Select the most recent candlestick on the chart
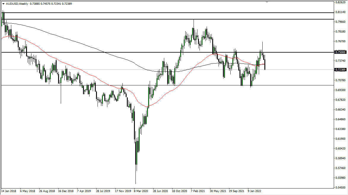 (x=265, y=64)
